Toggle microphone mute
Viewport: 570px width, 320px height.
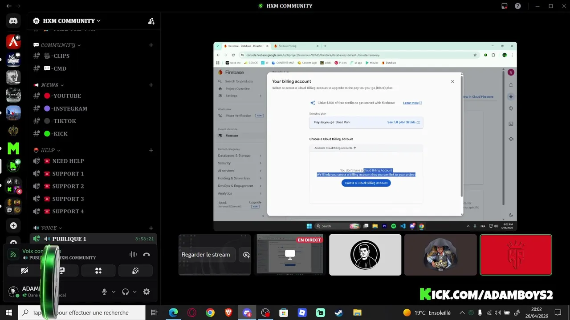[x=104, y=292]
